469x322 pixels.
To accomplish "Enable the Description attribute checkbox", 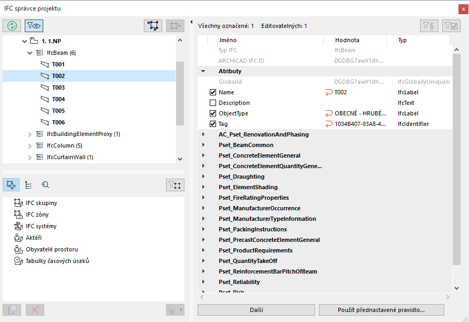I will (x=213, y=103).
